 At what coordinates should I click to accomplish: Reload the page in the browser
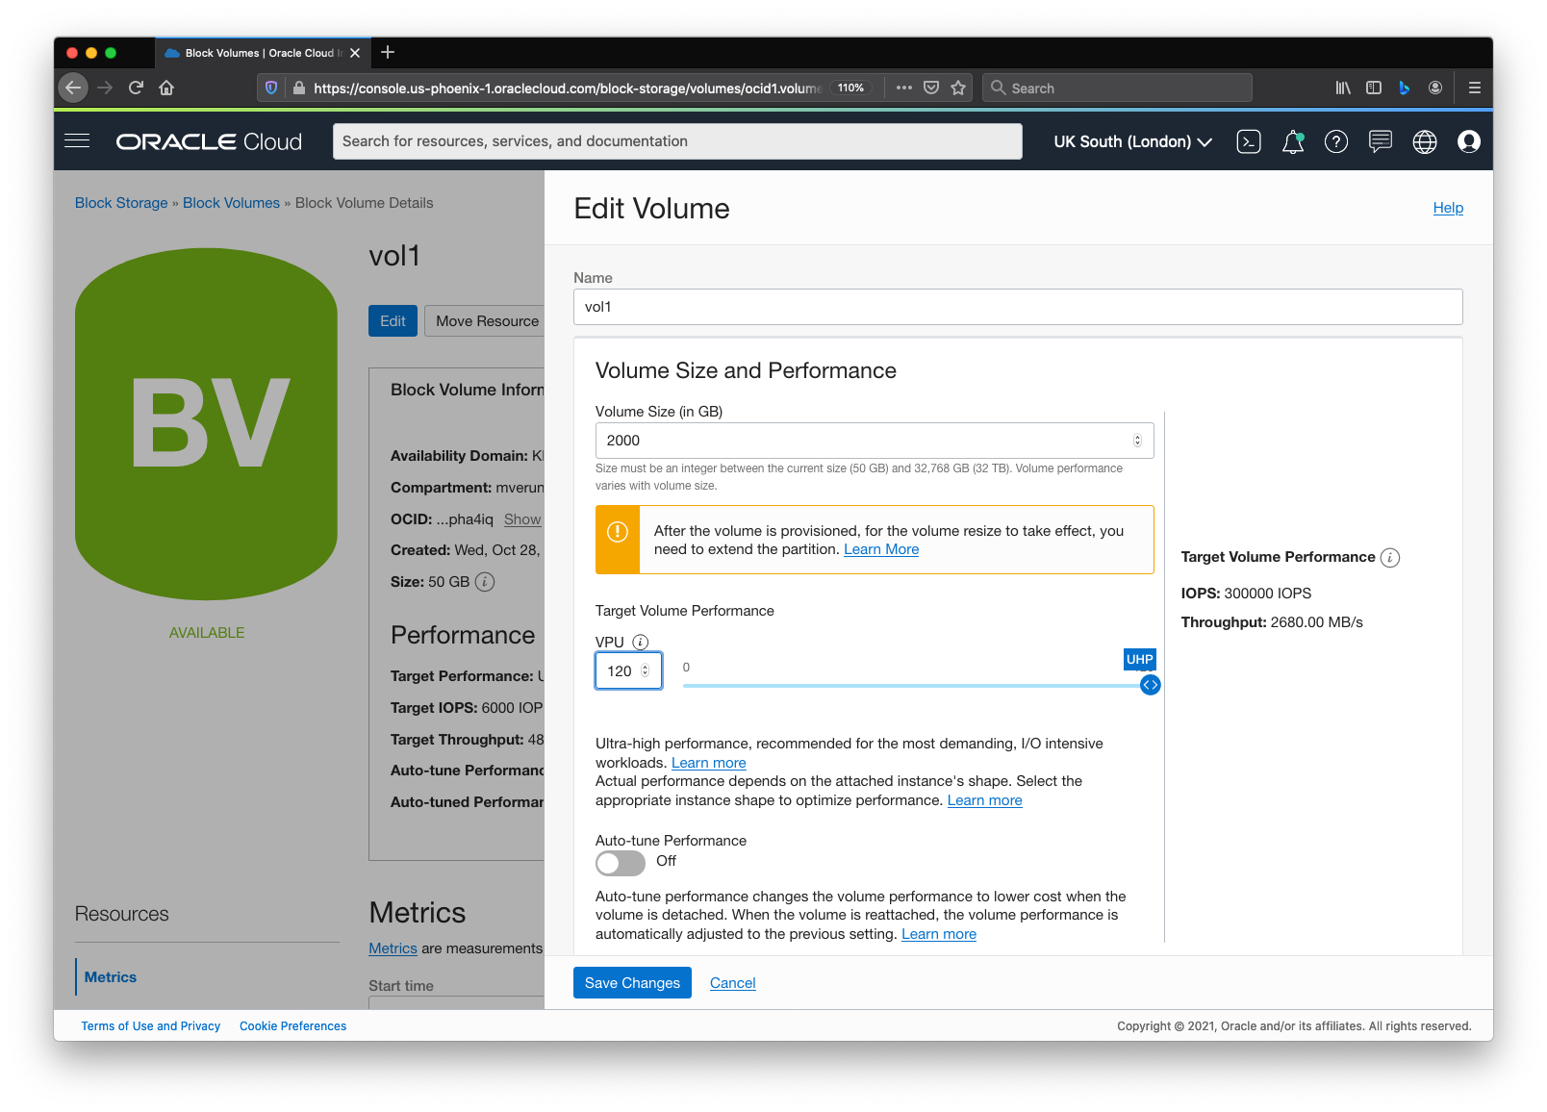click(x=136, y=88)
